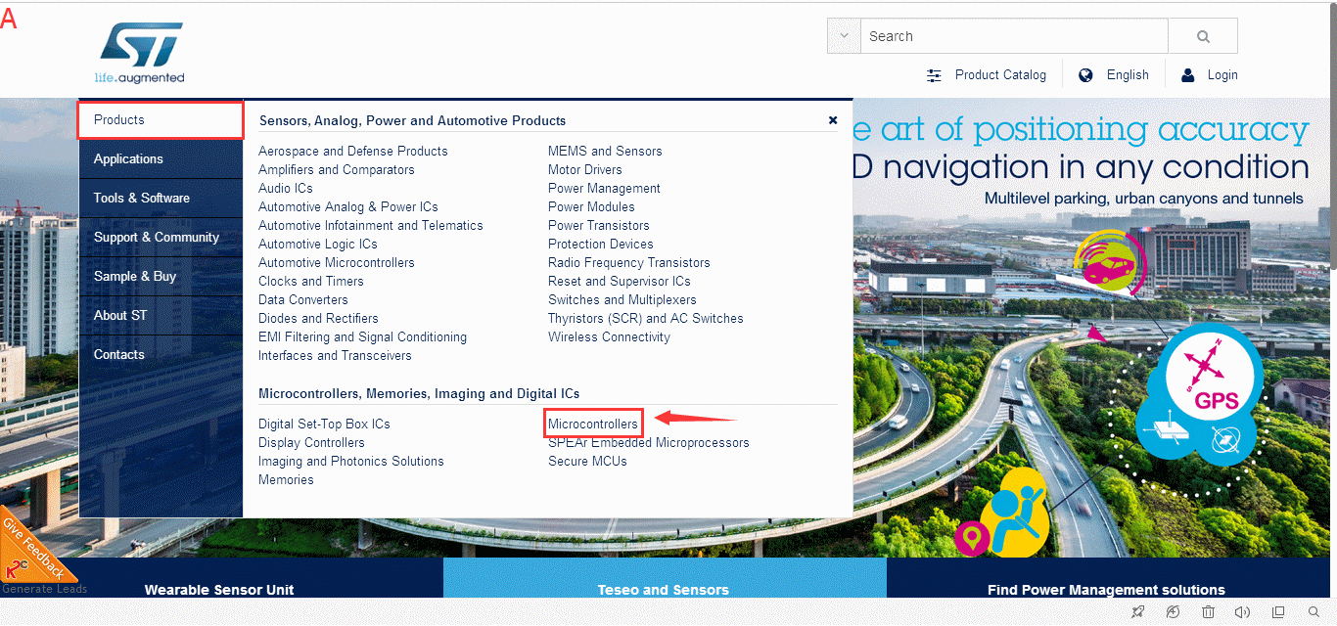This screenshot has width=1337, height=626.
Task: Go to Protection Devices
Action: pyautogui.click(x=601, y=245)
